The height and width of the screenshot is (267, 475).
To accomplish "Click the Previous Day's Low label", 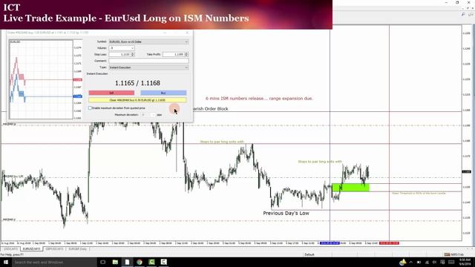I will pyautogui.click(x=286, y=213).
